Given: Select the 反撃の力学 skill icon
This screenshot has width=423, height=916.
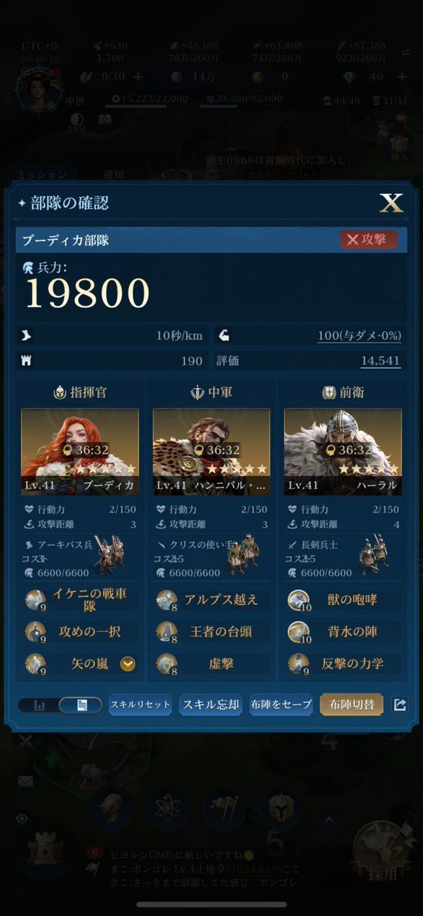Looking at the screenshot, I should point(299,664).
